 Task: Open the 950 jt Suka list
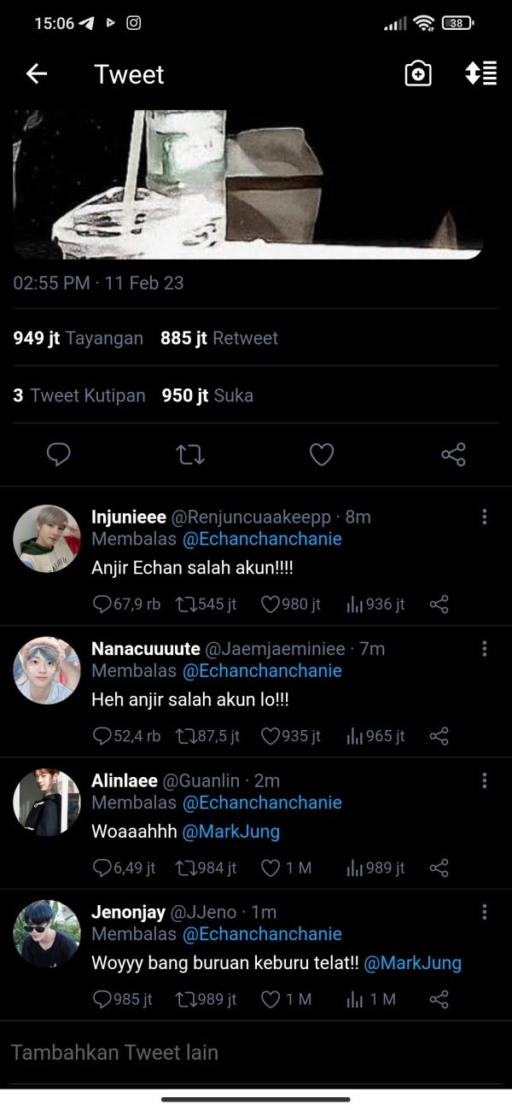207,395
